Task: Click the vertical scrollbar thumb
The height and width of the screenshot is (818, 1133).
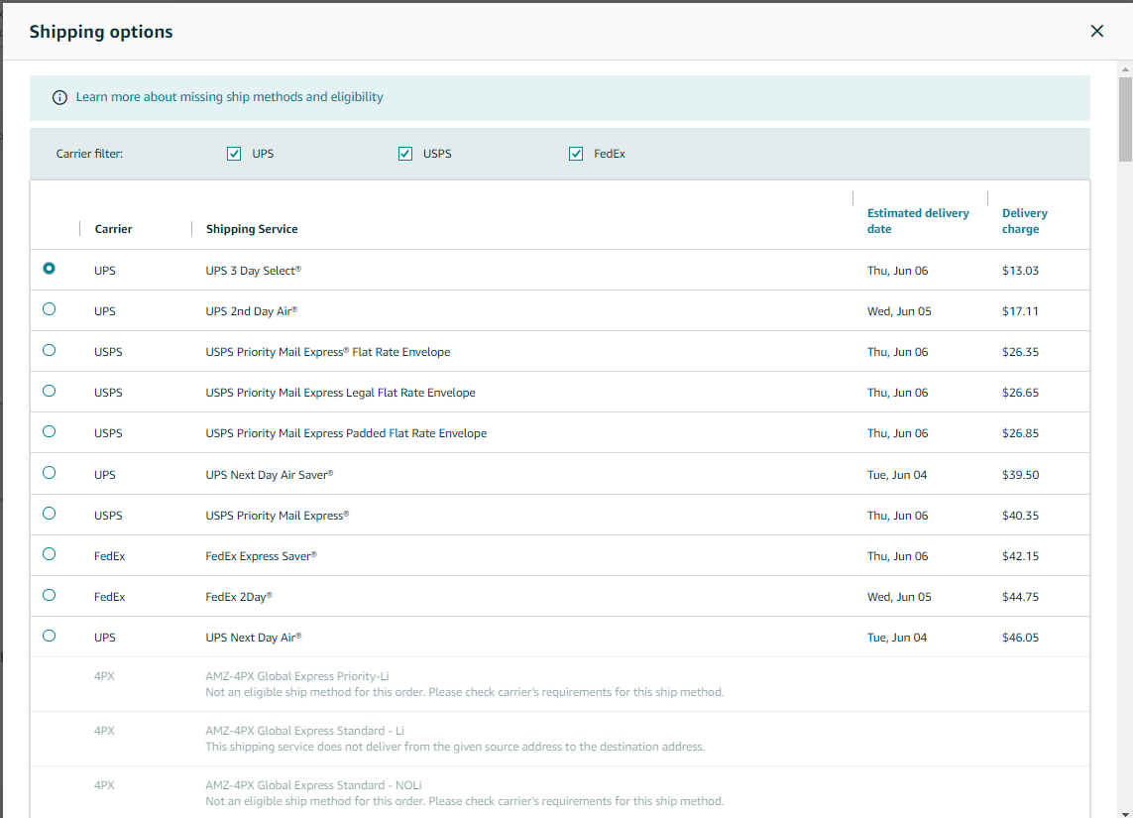Action: tap(1125, 119)
